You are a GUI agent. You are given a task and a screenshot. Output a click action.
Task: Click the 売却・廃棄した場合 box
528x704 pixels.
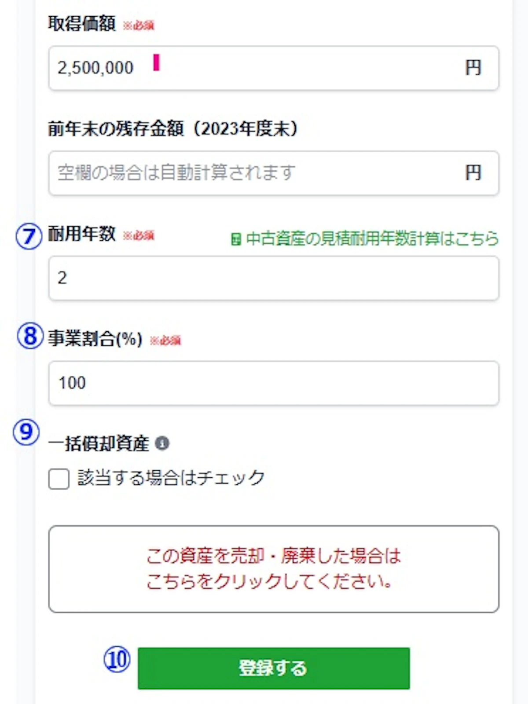274,569
